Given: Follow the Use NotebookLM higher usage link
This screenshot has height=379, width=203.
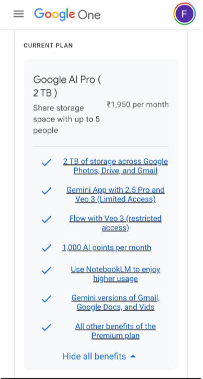Looking at the screenshot, I should click(115, 274).
